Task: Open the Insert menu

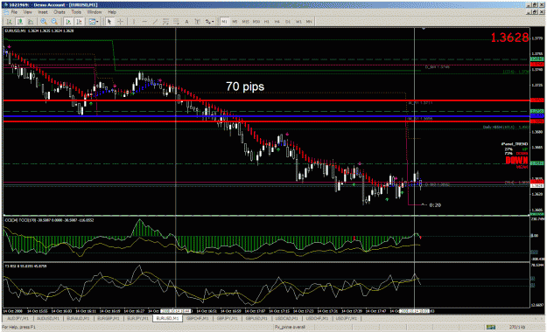Action: click(x=43, y=12)
